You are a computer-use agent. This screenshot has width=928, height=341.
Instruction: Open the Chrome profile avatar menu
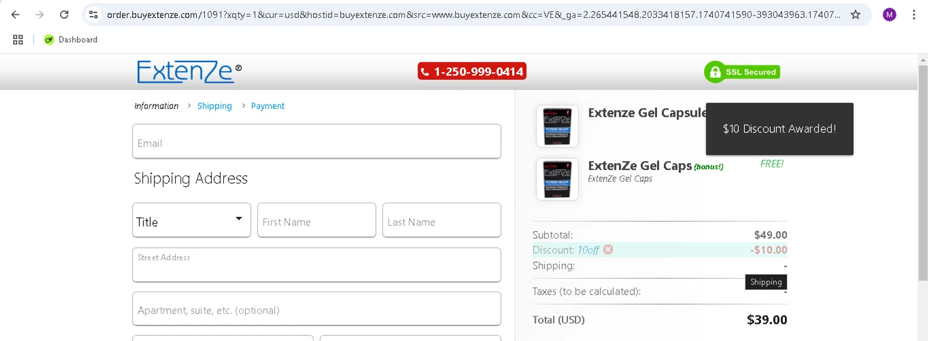tap(889, 15)
